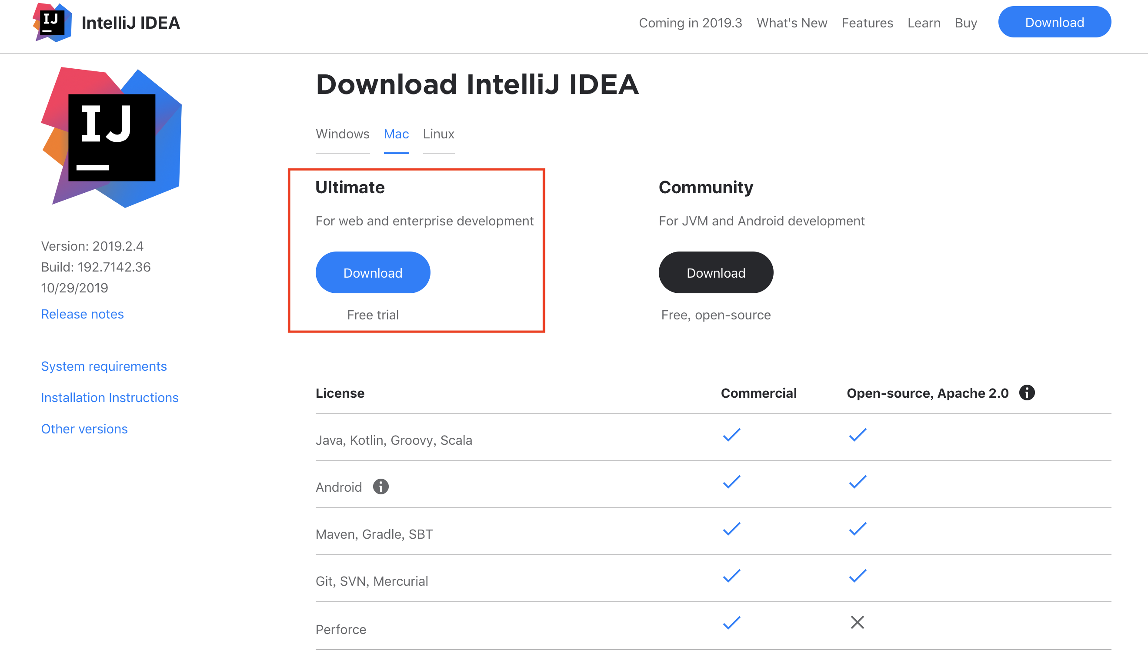Click the small IntelliJ IDEA header logo

[52, 22]
